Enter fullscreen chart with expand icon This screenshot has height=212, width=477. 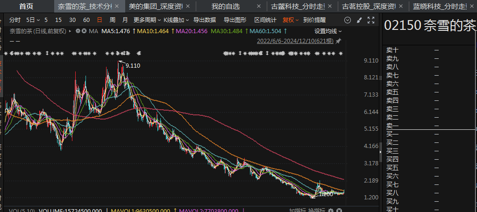coord(371,20)
